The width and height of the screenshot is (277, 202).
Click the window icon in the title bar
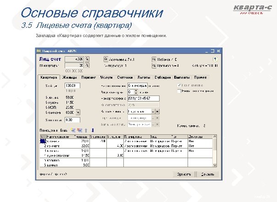point(39,51)
